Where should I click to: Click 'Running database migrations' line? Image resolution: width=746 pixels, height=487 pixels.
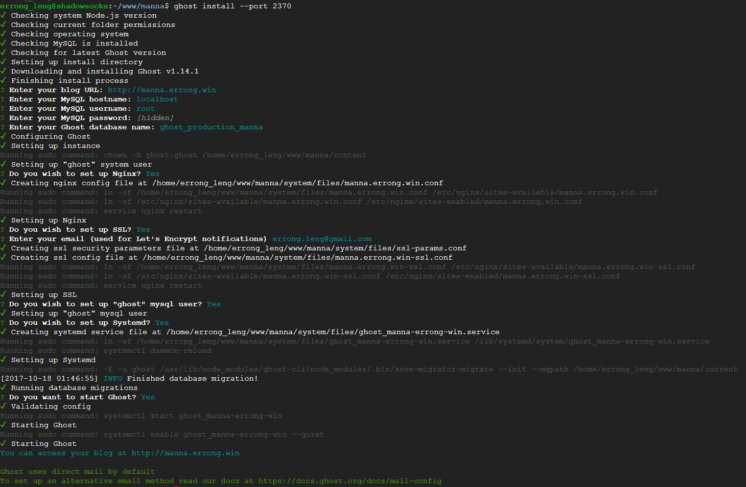point(69,388)
